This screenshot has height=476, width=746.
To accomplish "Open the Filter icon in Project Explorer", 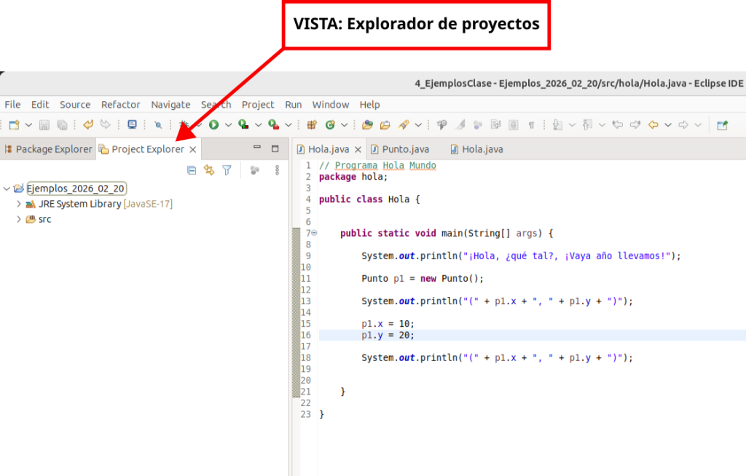I will click(227, 170).
